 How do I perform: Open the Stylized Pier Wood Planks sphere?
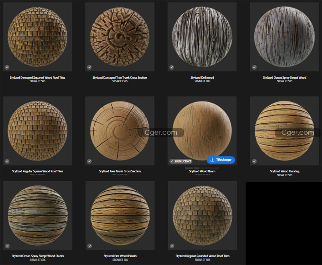pyautogui.click(x=120, y=215)
